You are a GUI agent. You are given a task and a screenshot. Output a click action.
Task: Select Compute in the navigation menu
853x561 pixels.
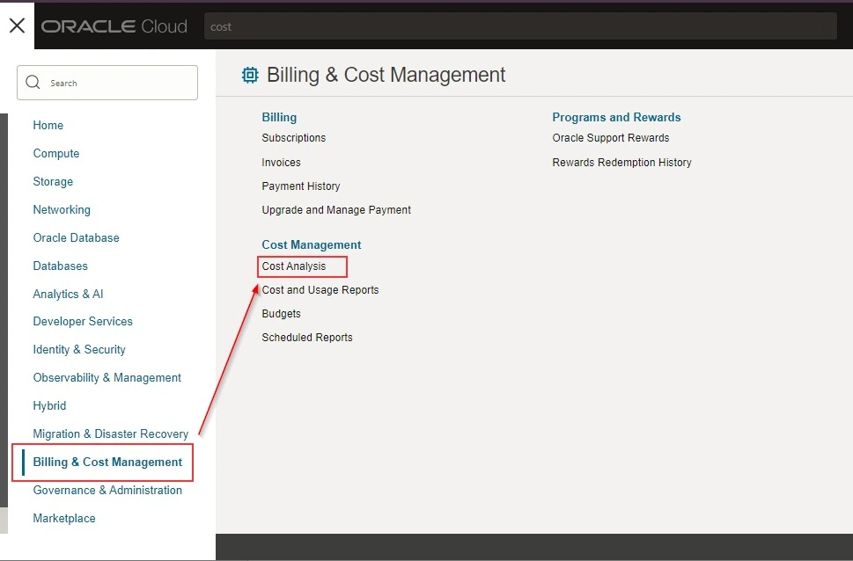(56, 153)
